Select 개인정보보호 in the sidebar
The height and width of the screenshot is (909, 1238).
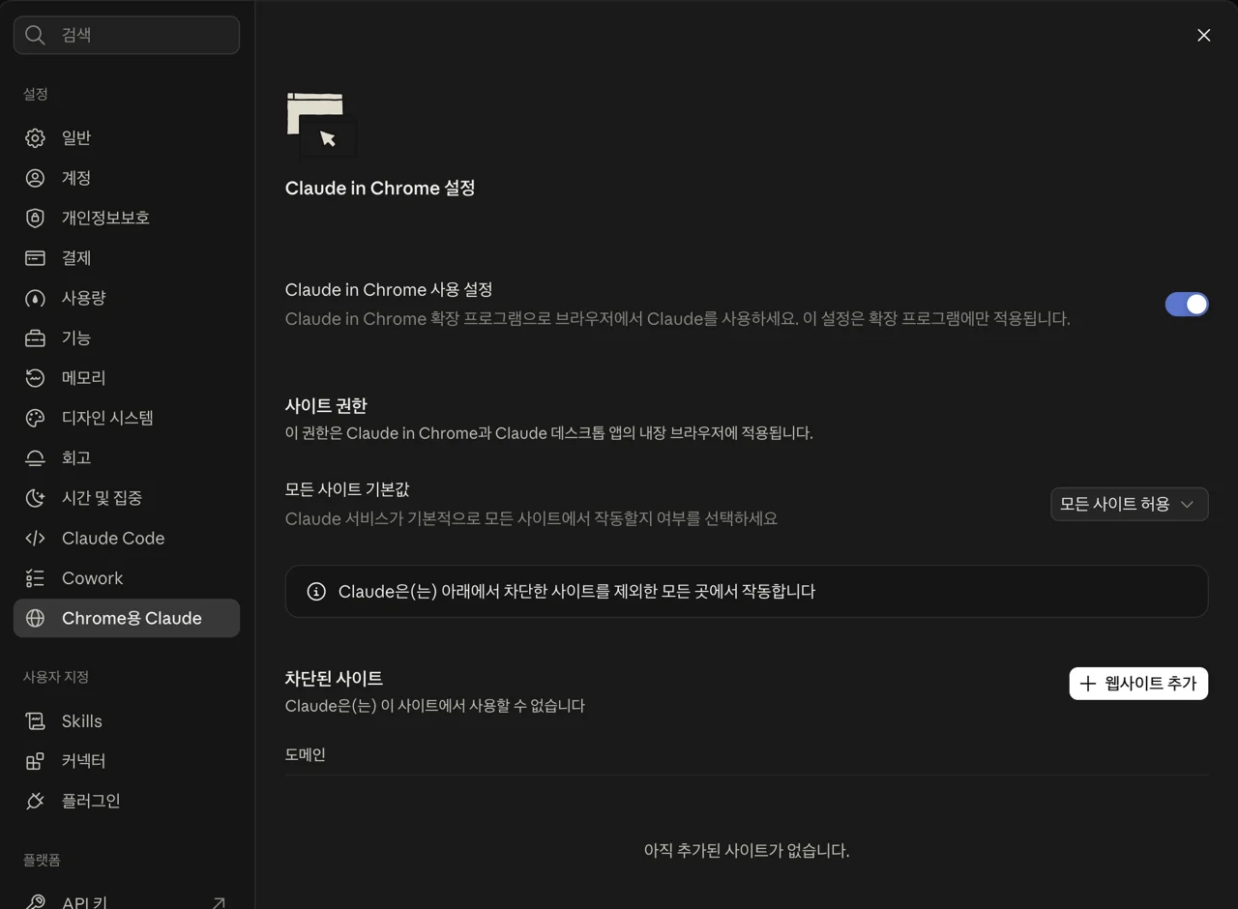tap(127, 219)
